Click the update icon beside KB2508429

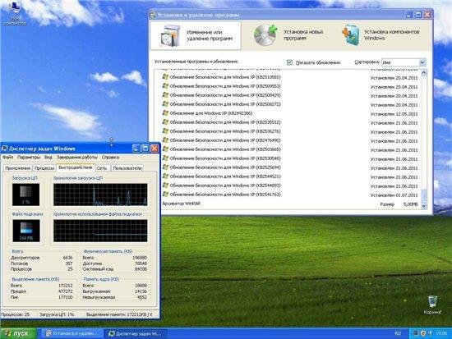(x=165, y=94)
